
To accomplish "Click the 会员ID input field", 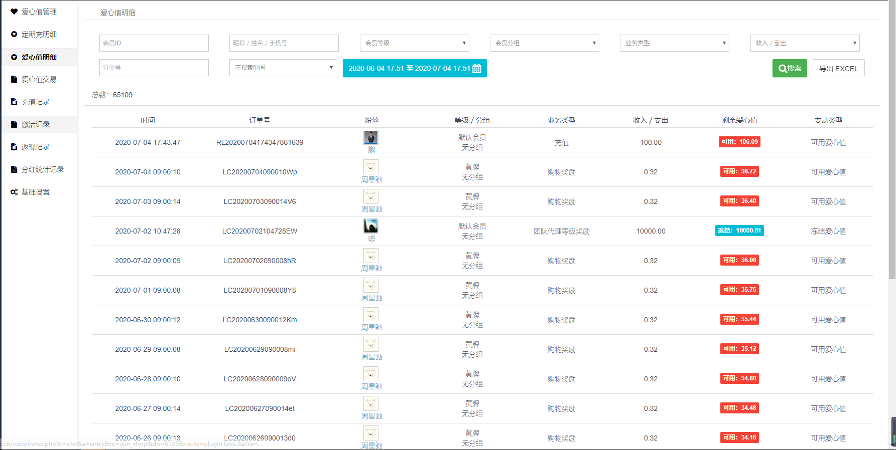I will click(154, 43).
